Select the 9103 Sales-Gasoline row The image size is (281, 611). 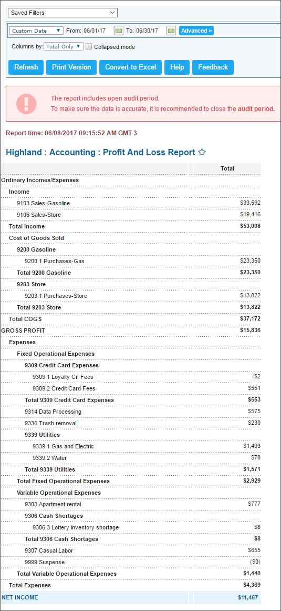131,203
